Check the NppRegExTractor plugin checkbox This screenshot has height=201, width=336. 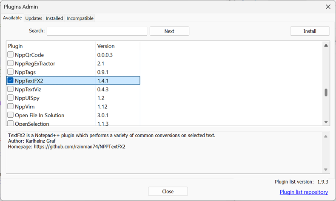(10, 63)
